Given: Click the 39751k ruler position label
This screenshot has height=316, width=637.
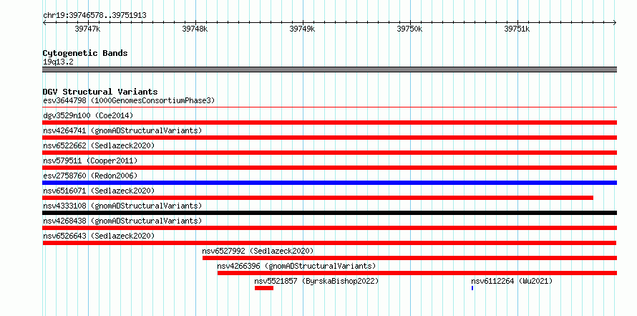Looking at the screenshot, I should 517,29.
